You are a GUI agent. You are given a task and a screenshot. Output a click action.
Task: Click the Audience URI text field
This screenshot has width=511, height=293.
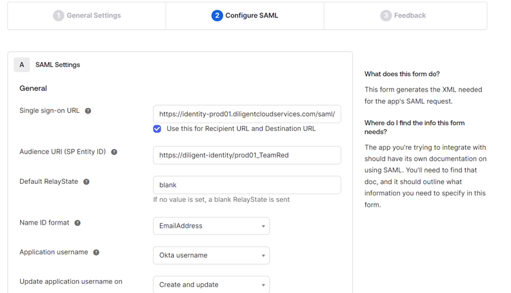[246, 156]
